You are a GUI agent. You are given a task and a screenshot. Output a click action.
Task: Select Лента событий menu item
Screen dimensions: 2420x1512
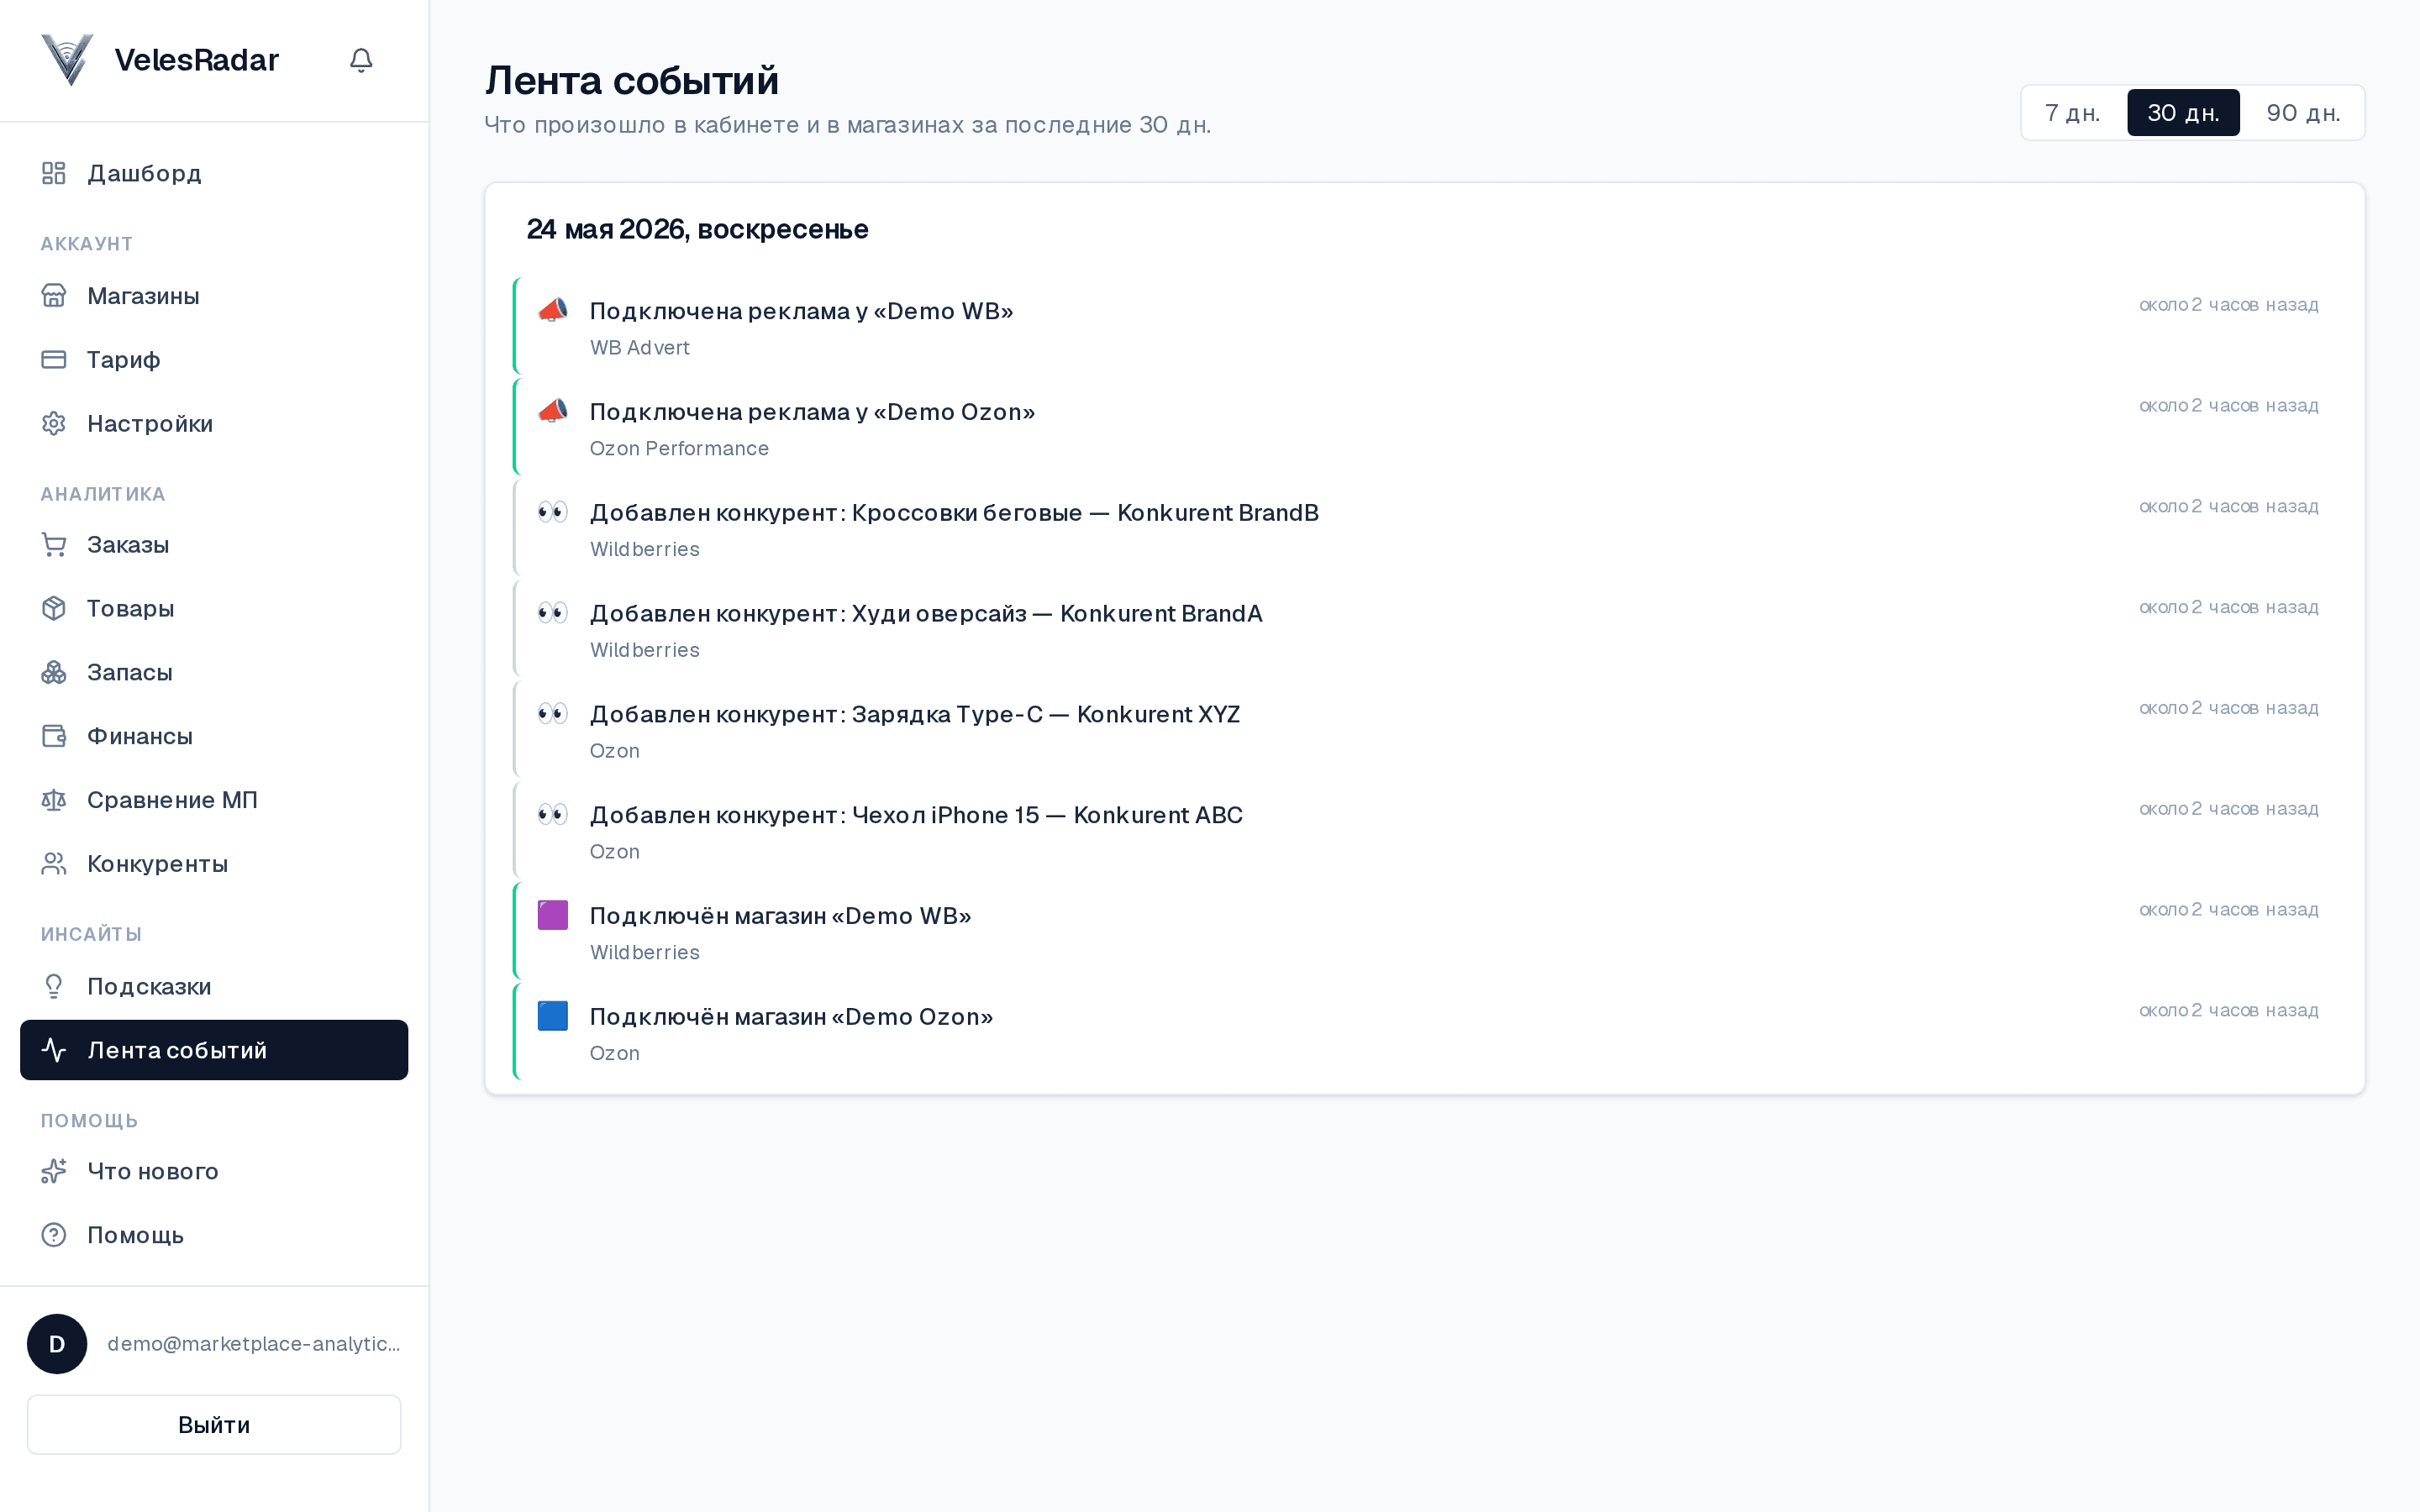(214, 1050)
